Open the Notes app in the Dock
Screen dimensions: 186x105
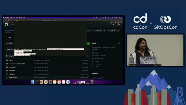pyautogui.click(x=55, y=82)
